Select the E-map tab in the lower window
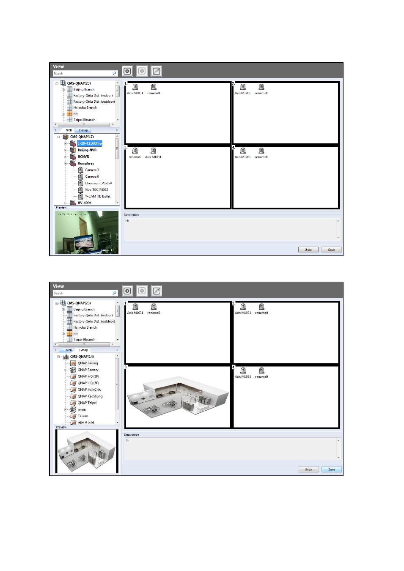Viewport: 404px width, 571px height. coord(83,350)
